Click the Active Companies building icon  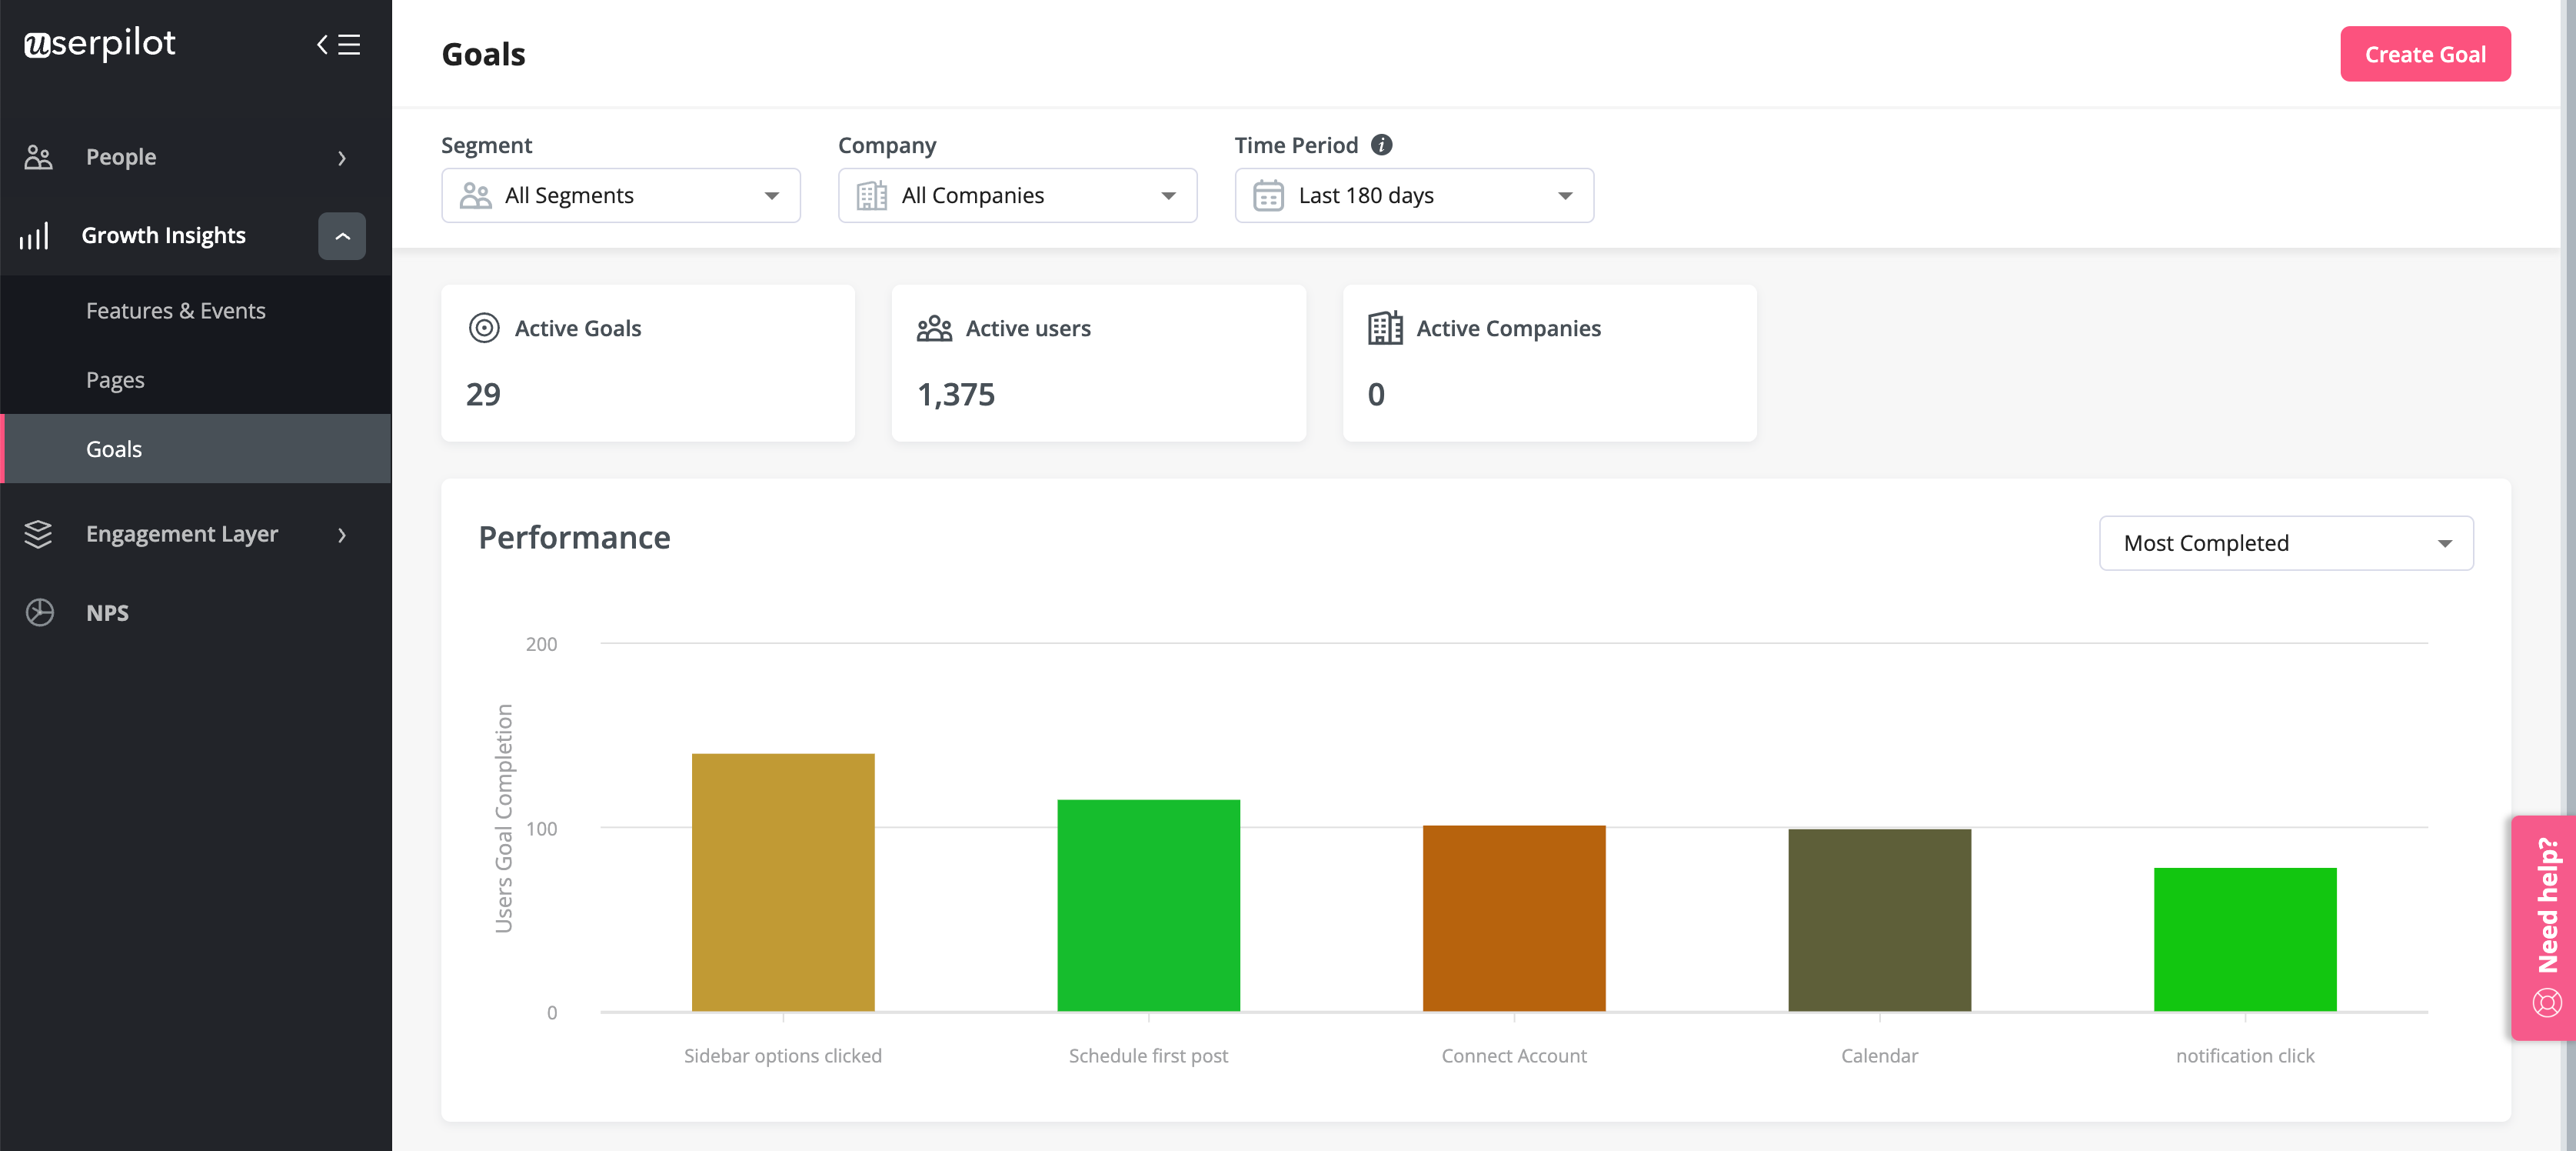(1385, 327)
